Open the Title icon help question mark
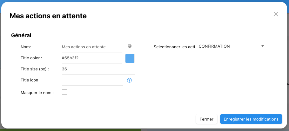289x131 pixels. [129, 80]
